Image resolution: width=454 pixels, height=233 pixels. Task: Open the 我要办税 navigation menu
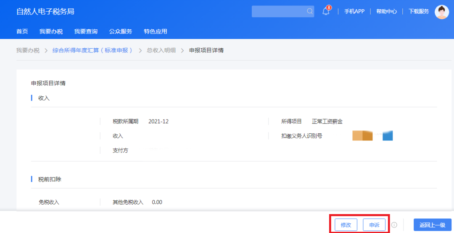click(x=51, y=31)
